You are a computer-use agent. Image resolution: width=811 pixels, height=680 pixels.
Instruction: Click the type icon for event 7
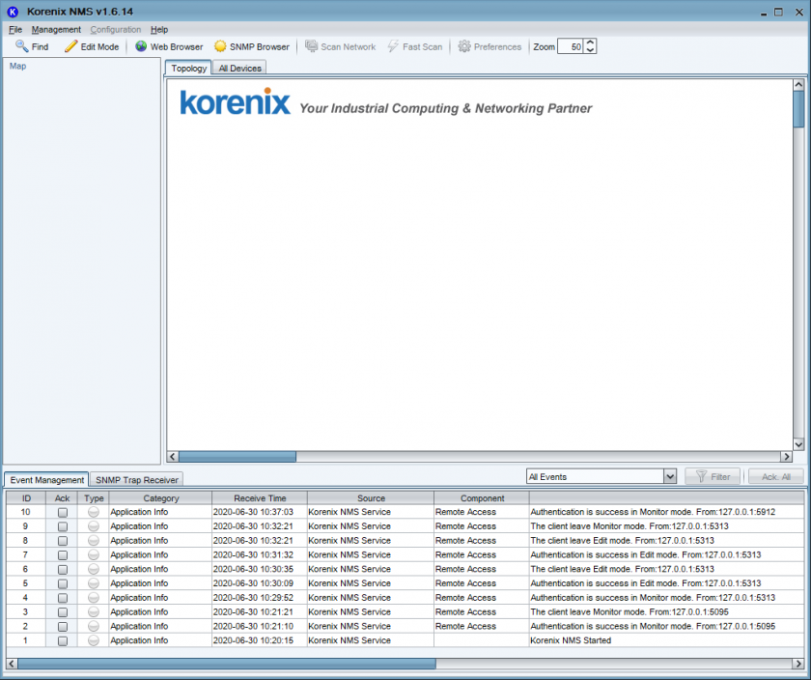click(94, 554)
